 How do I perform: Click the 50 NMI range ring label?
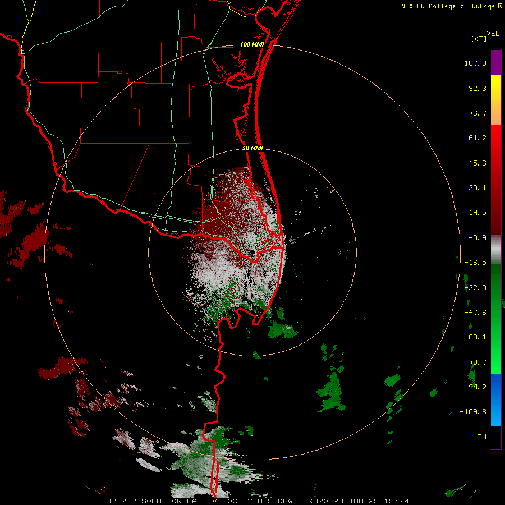pos(253,149)
